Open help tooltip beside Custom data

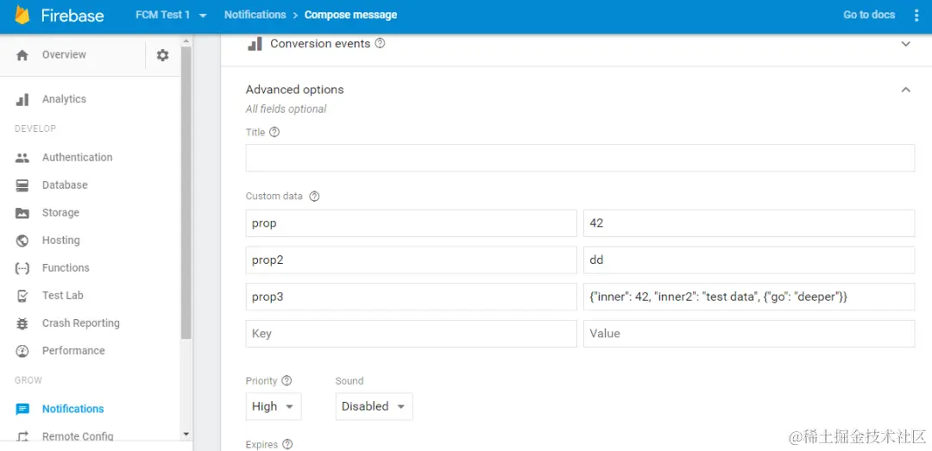[314, 196]
